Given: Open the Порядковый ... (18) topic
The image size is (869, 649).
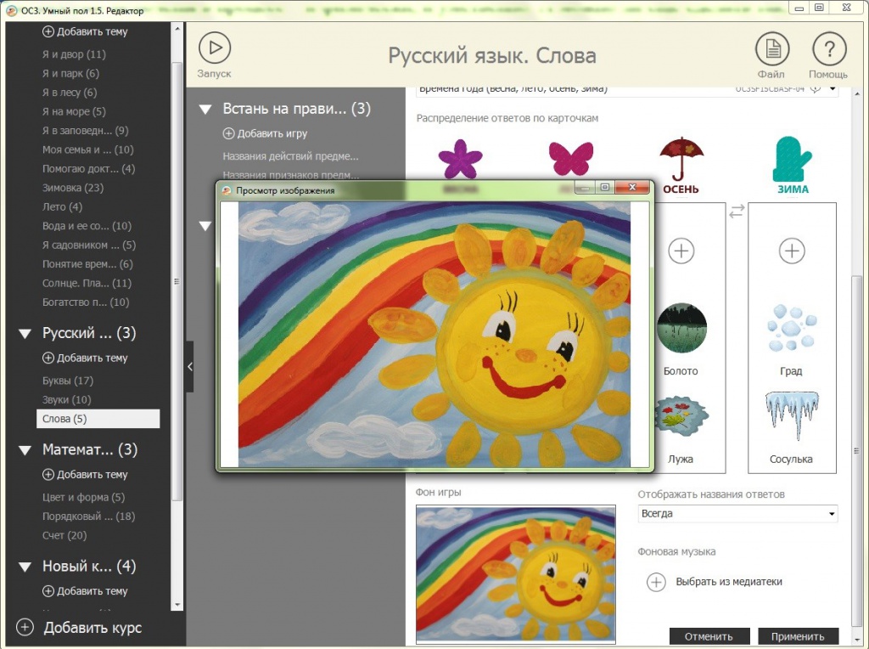Looking at the screenshot, I should click(x=88, y=516).
